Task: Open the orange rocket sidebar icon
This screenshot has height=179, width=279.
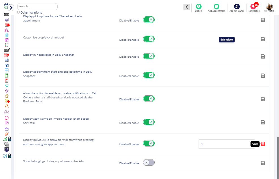Action: (x=7, y=134)
